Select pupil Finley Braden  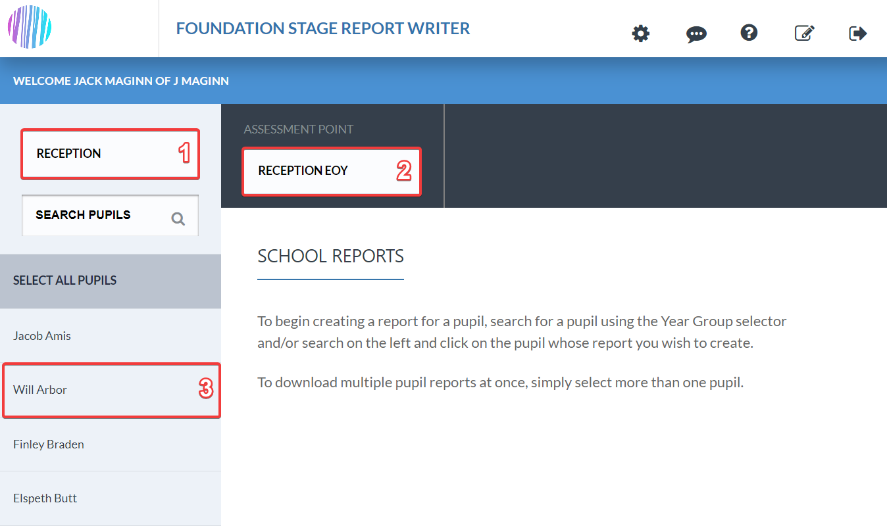111,444
